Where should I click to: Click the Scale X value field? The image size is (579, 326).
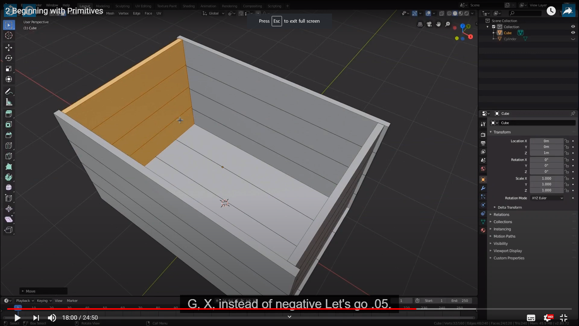(x=546, y=178)
